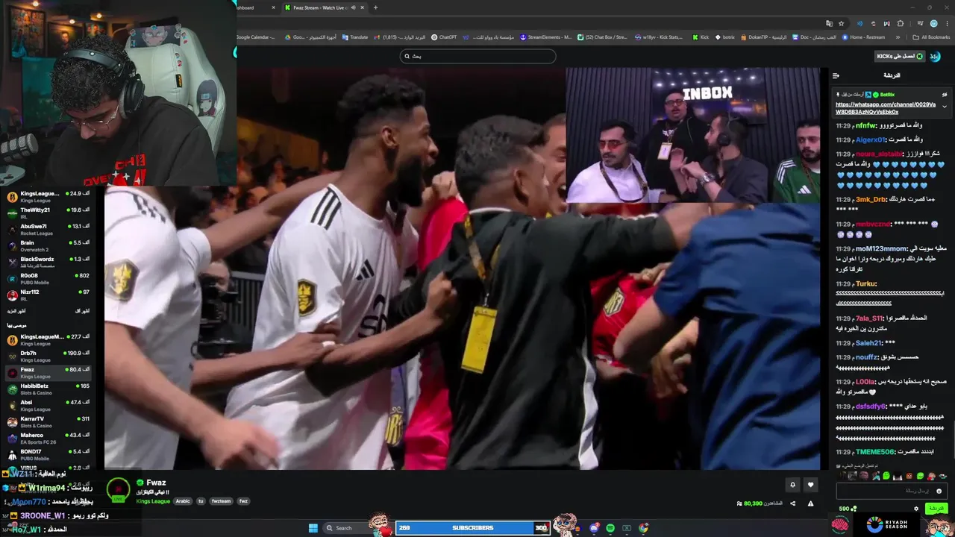Open the StreamElements bookmark
Screen dimensions: 955x537
tap(545, 37)
